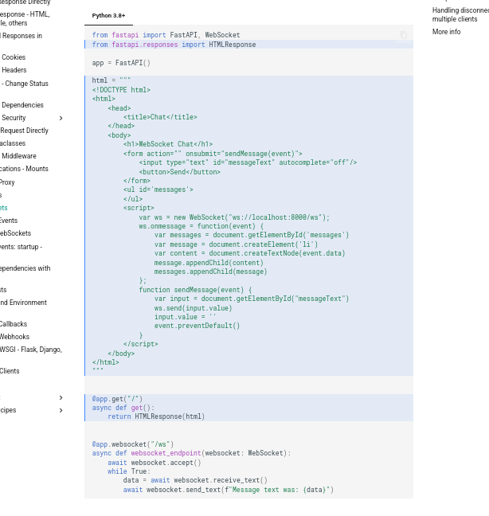Click the 'async def websocket_endpoint' line

point(191,453)
